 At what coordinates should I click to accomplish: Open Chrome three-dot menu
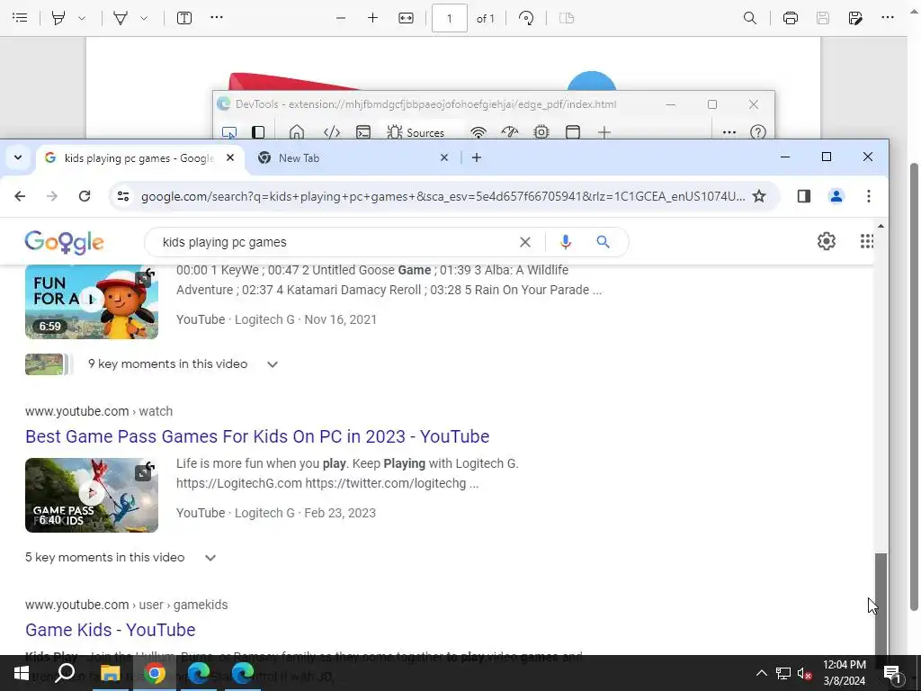(869, 196)
